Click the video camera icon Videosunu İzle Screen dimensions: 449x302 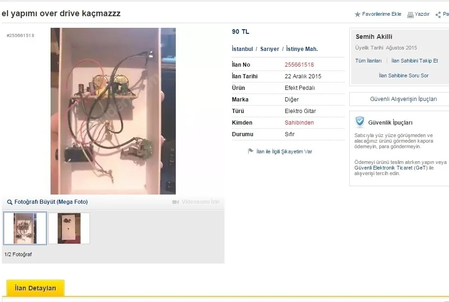tap(175, 202)
